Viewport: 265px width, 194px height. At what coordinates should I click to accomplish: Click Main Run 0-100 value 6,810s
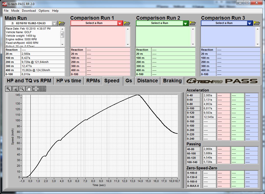pos(43,74)
